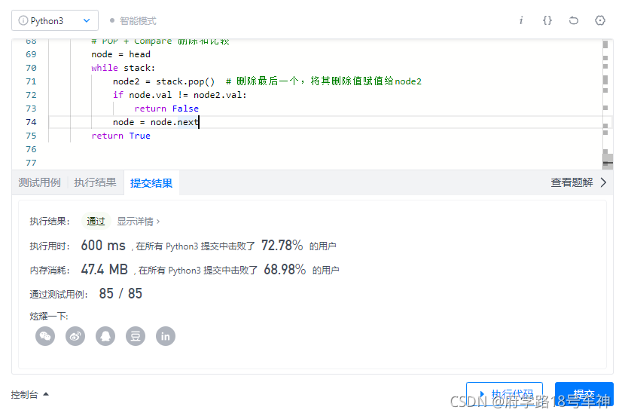Share result via WeChat icon
Viewport: 622px width, 416px height.
(45, 336)
